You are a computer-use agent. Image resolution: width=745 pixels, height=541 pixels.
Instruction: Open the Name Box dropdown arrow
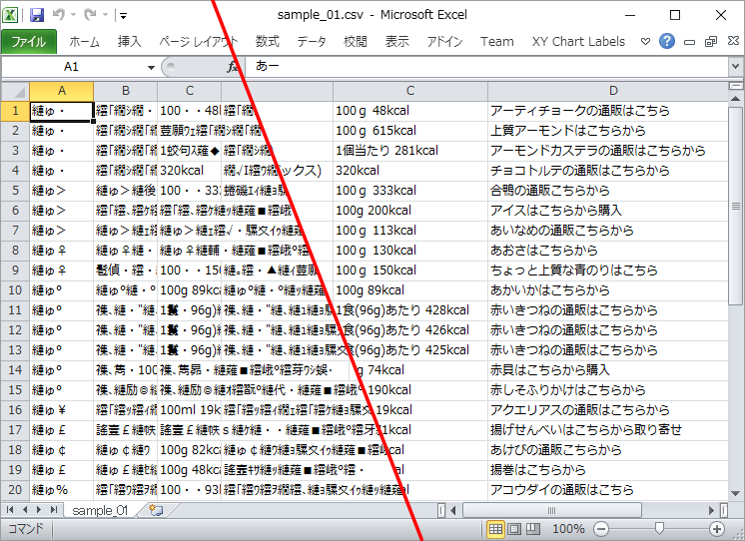pos(151,67)
